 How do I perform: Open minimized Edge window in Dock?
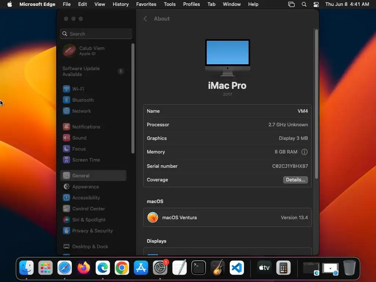pos(311,268)
